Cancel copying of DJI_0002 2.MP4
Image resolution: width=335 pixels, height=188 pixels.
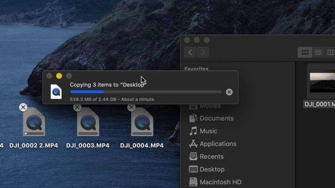pos(23,107)
